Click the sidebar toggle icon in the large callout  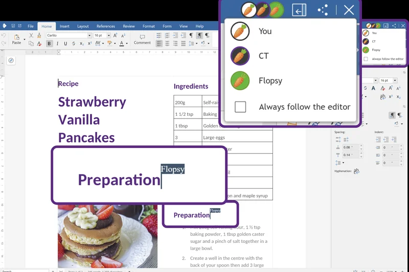point(299,10)
